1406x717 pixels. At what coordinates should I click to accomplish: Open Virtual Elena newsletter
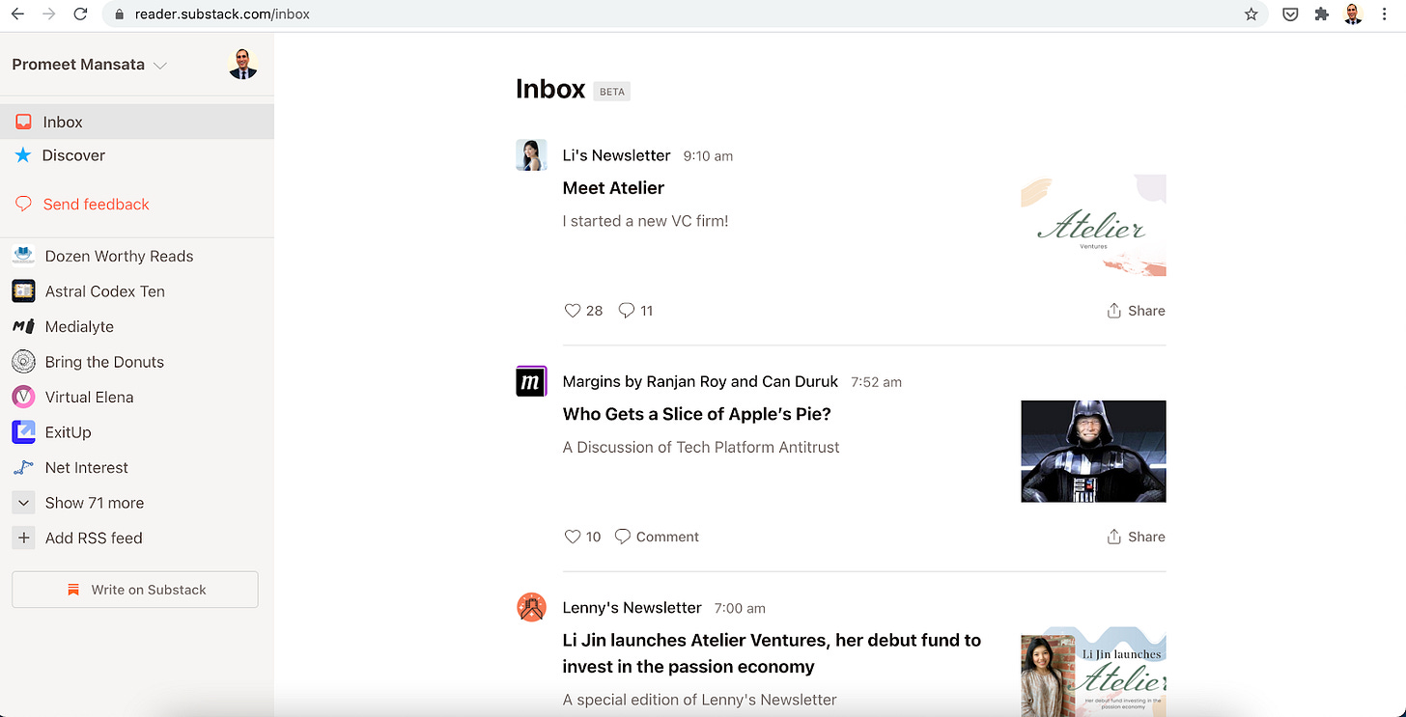pyautogui.click(x=89, y=397)
